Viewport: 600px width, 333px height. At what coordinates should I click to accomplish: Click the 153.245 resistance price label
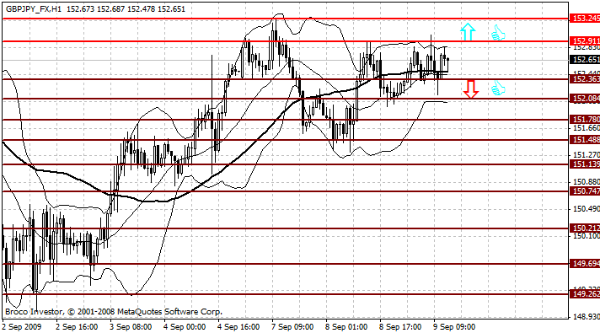[585, 19]
